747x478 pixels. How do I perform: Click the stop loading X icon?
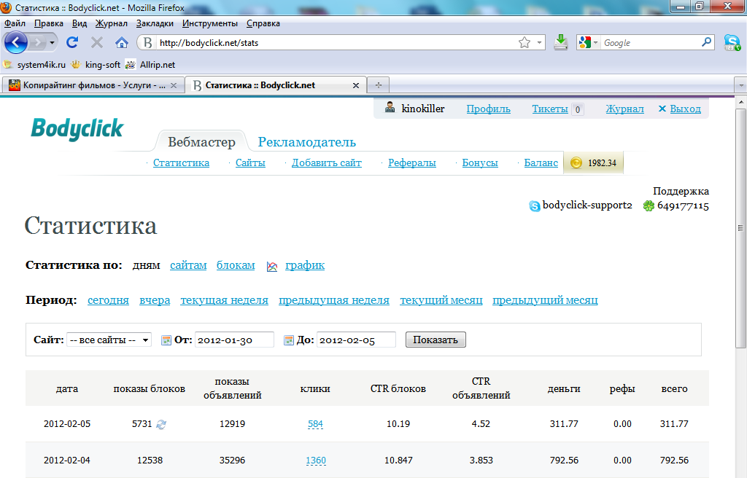point(97,43)
